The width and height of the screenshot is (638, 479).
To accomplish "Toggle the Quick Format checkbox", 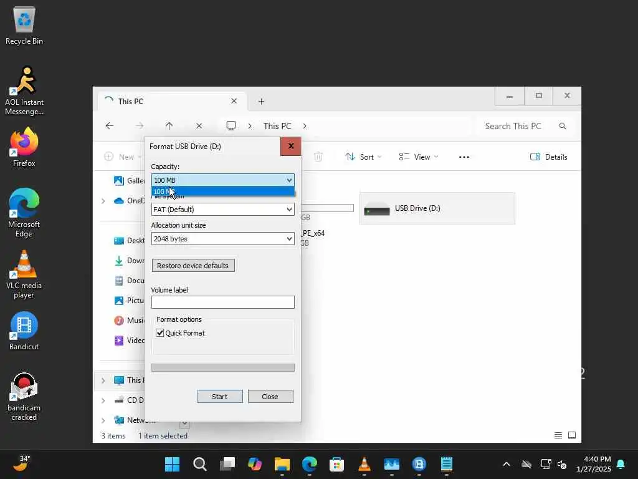I will click(160, 333).
